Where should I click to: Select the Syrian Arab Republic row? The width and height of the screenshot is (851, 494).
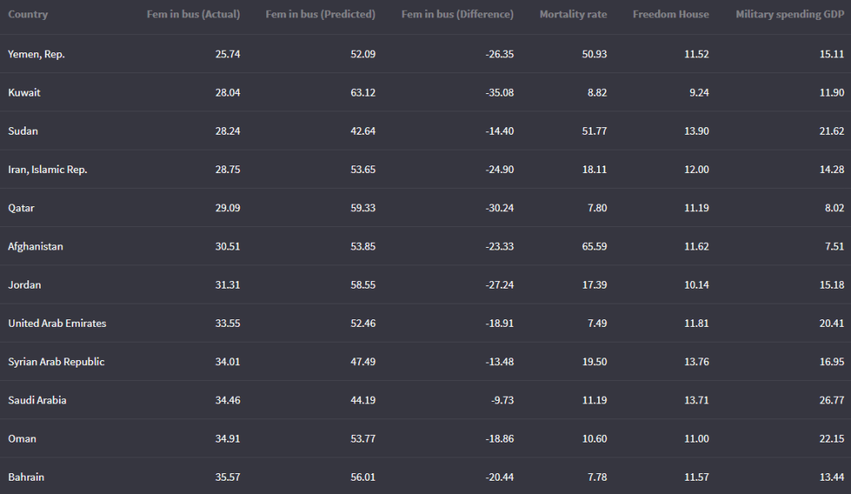pyautogui.click(x=57, y=362)
